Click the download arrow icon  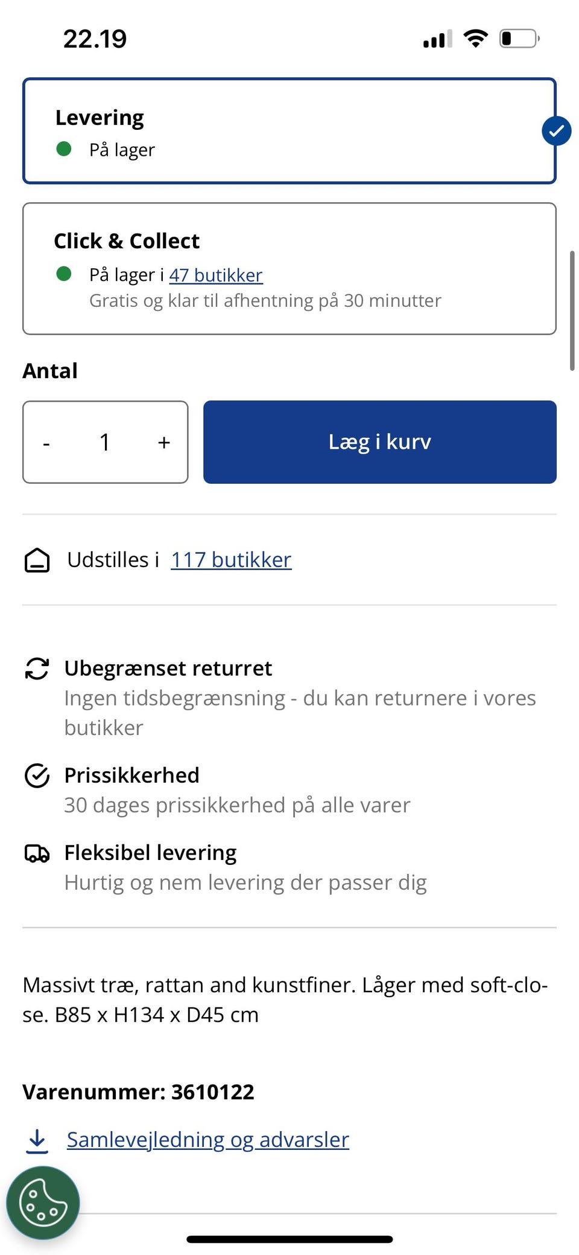37,1140
